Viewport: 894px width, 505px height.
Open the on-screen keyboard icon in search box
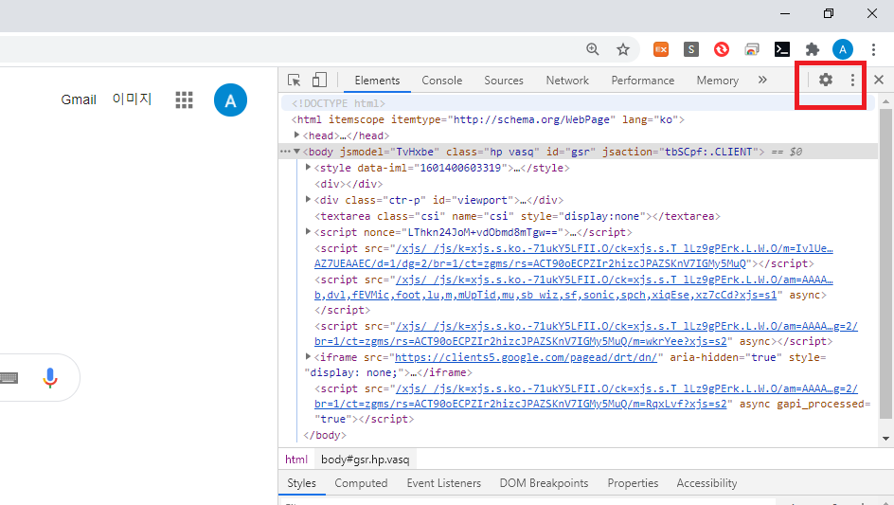tap(9, 378)
